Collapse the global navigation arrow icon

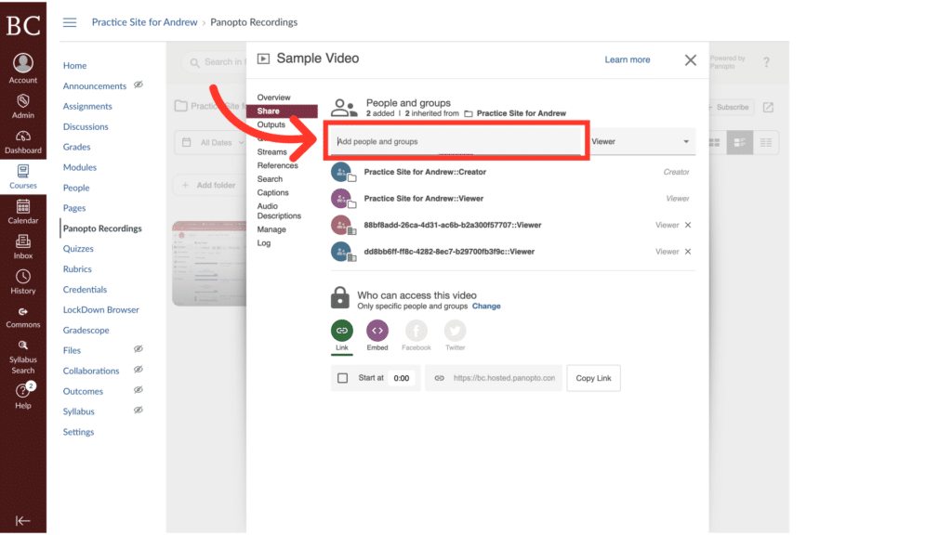22,520
